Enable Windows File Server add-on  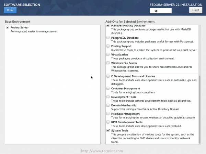tap(108, 63)
